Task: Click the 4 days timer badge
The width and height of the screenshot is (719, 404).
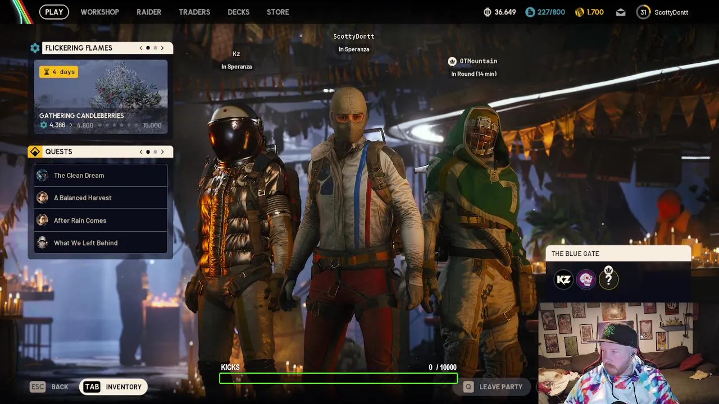Action: [58, 72]
